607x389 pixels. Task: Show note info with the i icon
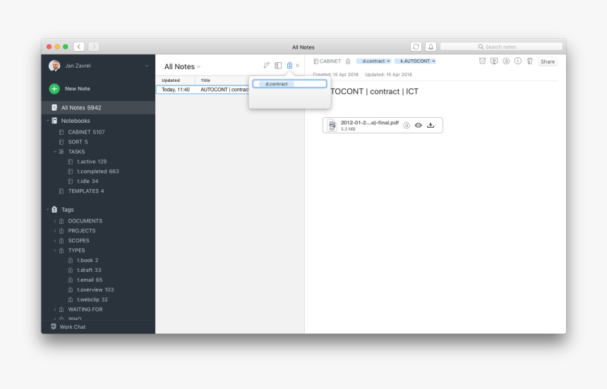518,61
